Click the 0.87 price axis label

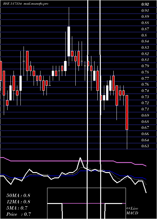(x=145, y=29)
